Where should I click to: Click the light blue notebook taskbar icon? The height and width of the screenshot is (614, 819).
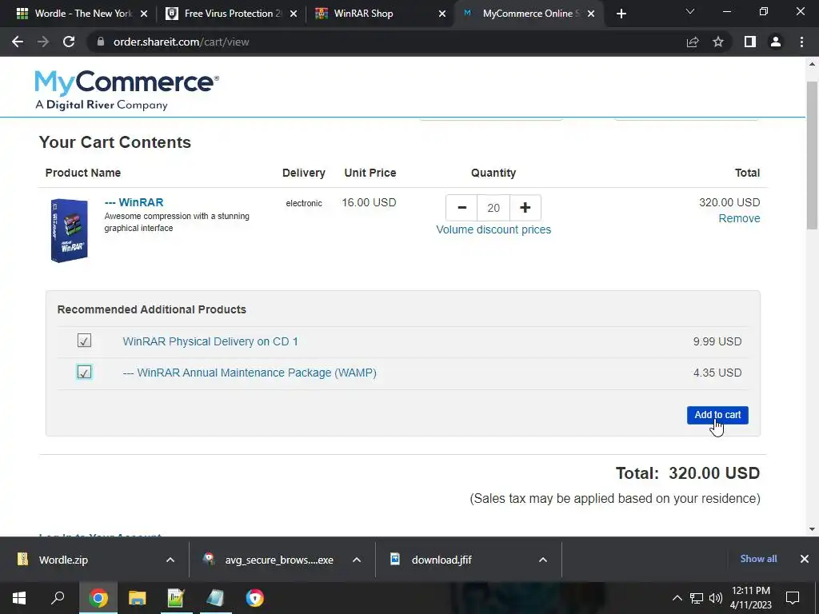[x=215, y=598]
